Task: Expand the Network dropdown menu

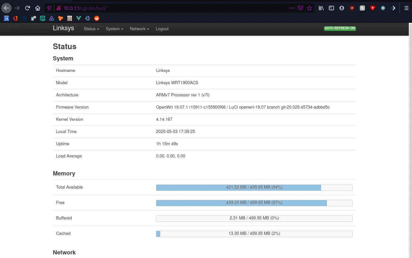Action: (139, 29)
